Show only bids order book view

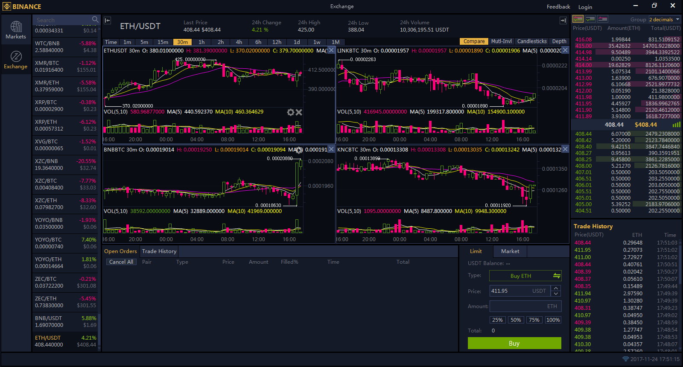[590, 19]
